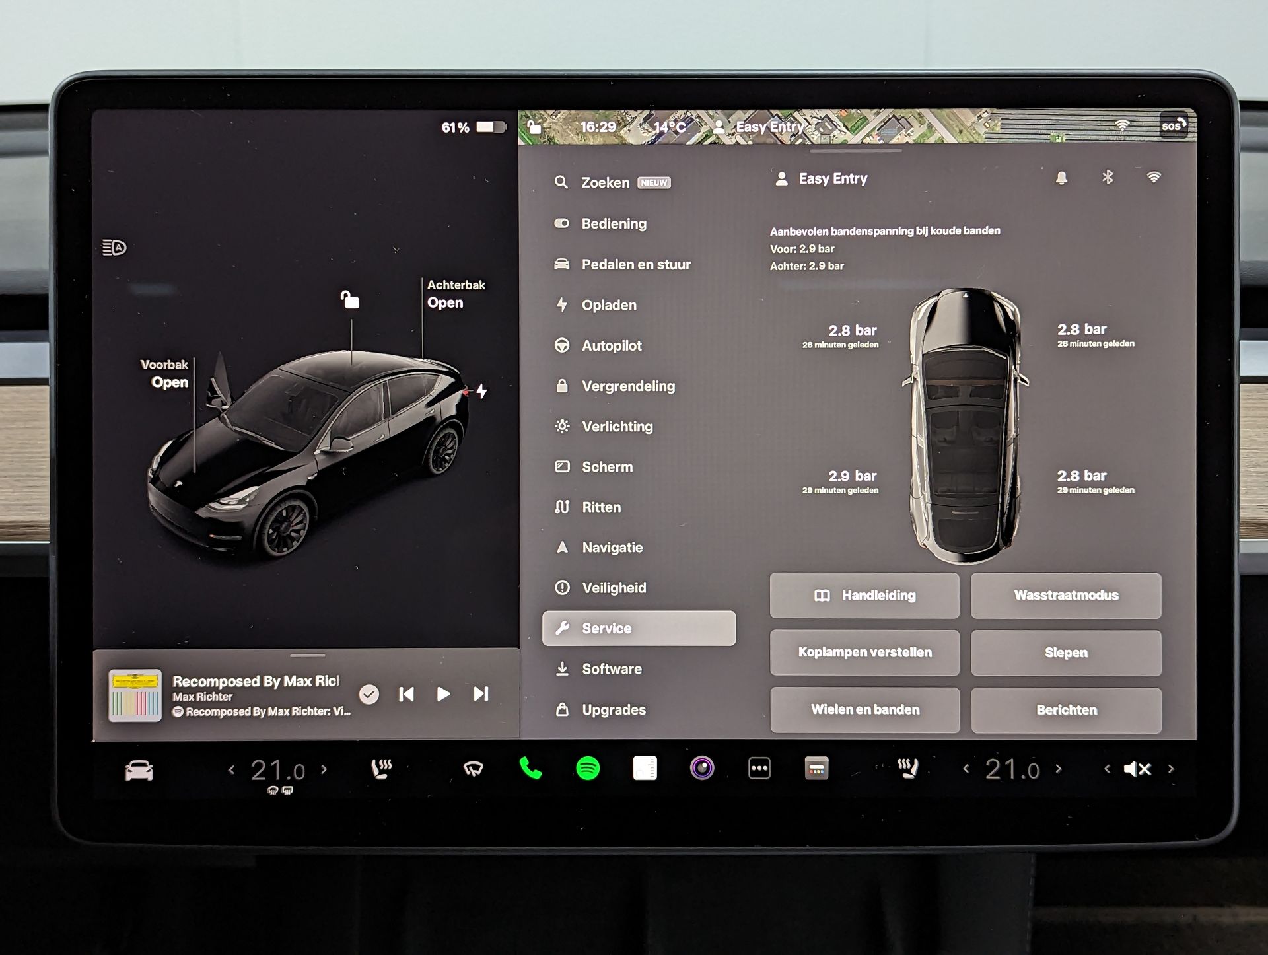Screen dimensions: 1268x955
Task: Go to Pedalen en stuur settings
Action: point(622,264)
